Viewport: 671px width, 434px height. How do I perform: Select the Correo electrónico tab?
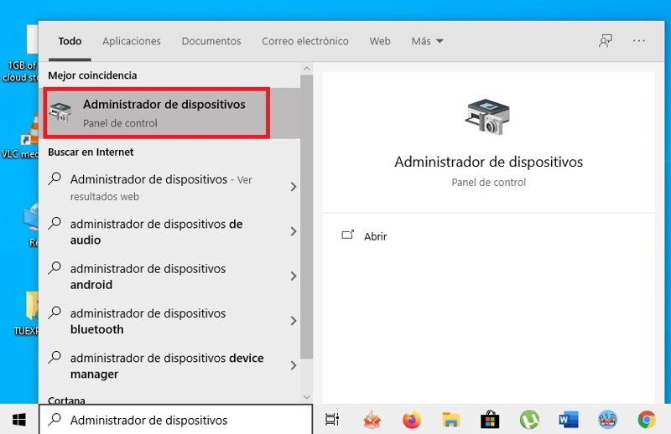tap(304, 41)
